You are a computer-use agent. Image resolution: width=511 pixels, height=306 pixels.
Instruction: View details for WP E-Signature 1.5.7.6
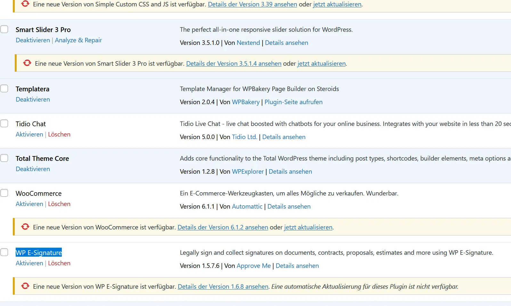[297, 266]
